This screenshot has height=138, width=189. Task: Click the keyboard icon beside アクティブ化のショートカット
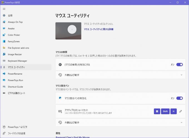tap(60, 111)
